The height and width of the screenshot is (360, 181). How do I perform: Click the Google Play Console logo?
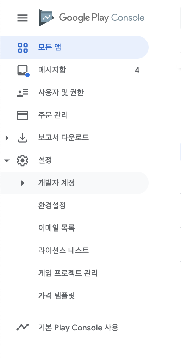[92, 18]
